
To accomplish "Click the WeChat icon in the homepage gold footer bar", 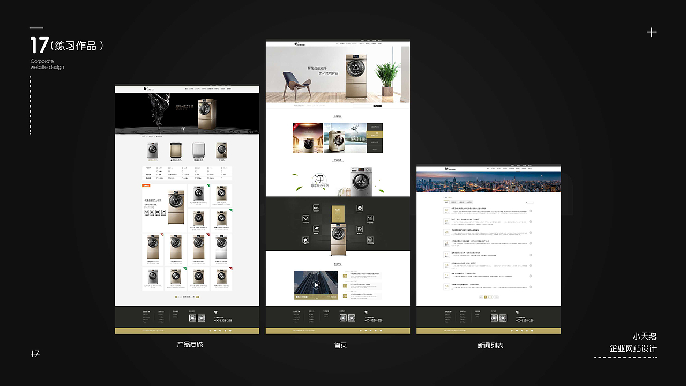I will pos(371,331).
